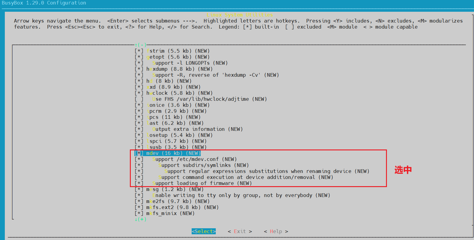The width and height of the screenshot is (474, 240).
Task: Toggle the mke2fs checkbox
Action: 139,201
